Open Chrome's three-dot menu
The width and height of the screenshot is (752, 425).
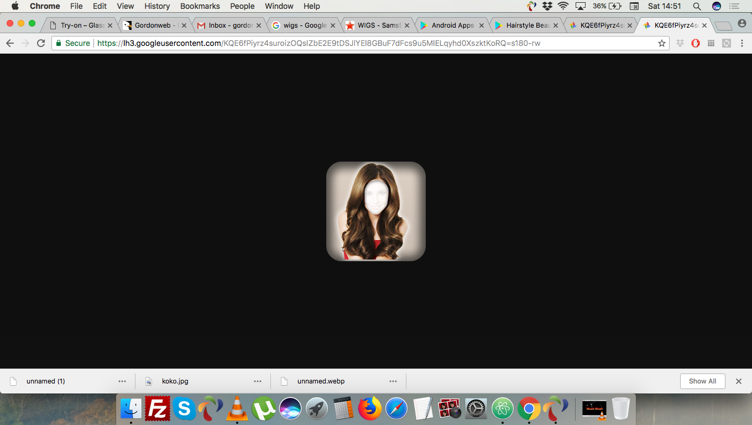(743, 43)
